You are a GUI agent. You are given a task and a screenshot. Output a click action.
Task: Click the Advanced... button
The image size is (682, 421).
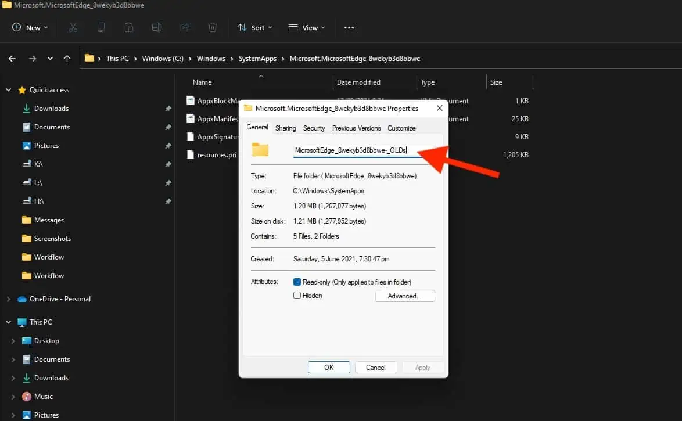pyautogui.click(x=405, y=296)
